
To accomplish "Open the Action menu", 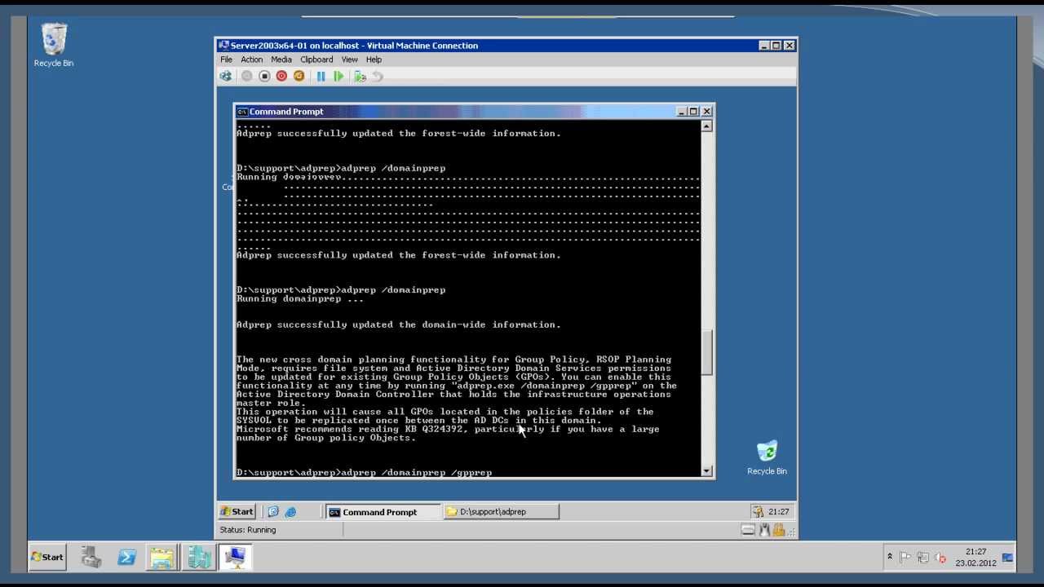I will tap(251, 60).
